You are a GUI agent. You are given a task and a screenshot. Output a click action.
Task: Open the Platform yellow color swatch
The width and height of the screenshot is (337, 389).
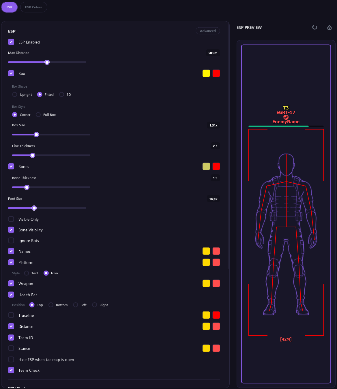coord(206,262)
